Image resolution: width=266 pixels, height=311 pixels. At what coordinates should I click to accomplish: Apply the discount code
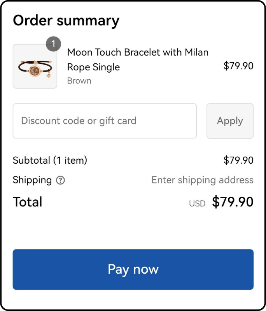pyautogui.click(x=230, y=121)
